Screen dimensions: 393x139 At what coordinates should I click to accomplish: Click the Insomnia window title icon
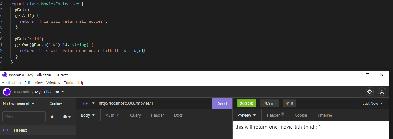coord(5,75)
